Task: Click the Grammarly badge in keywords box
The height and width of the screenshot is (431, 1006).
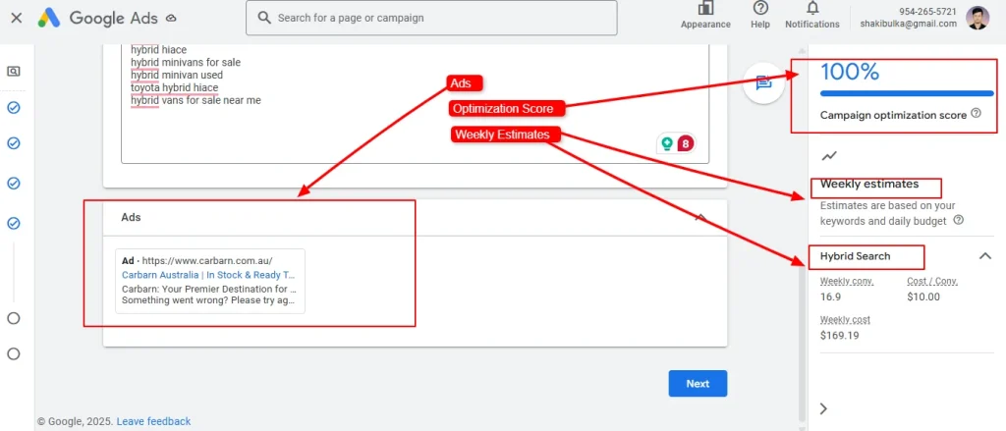Action: click(x=668, y=143)
